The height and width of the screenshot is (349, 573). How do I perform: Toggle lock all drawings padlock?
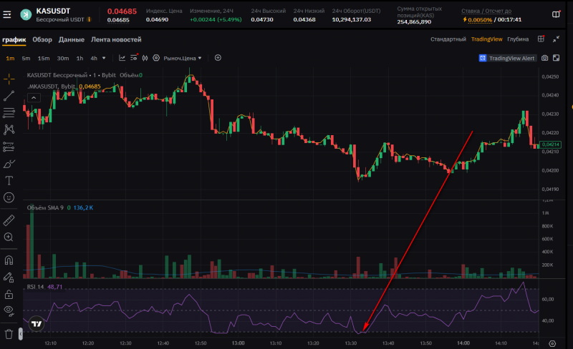pyautogui.click(x=9, y=294)
